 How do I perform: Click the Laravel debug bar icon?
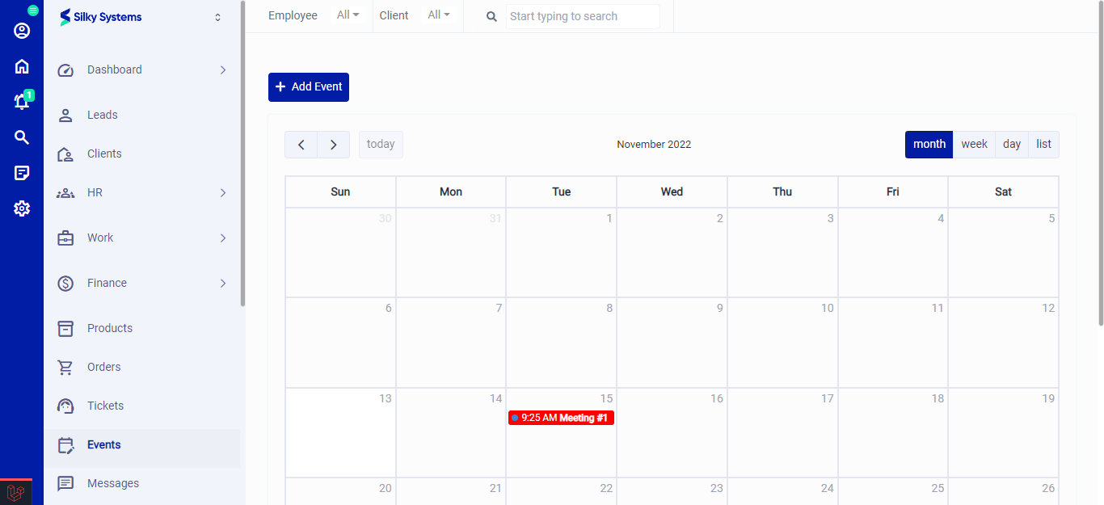(x=15, y=492)
